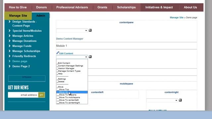Expand Demo page chevron
Image resolution: width=212 pixels, height=119 pixels.
pos(10,61)
